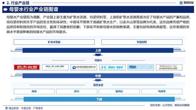Viewport: 196px width, 110px height.
Task: Click the paragraph line starting 母婴水产业链较为清晰
Action: [99, 17]
